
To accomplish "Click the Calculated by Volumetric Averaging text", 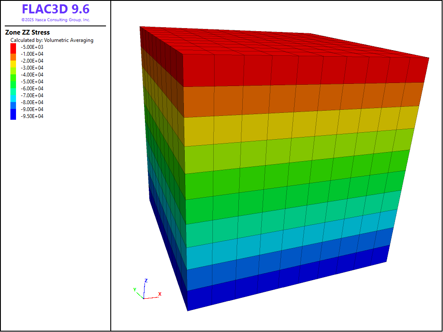I will 52,40.
